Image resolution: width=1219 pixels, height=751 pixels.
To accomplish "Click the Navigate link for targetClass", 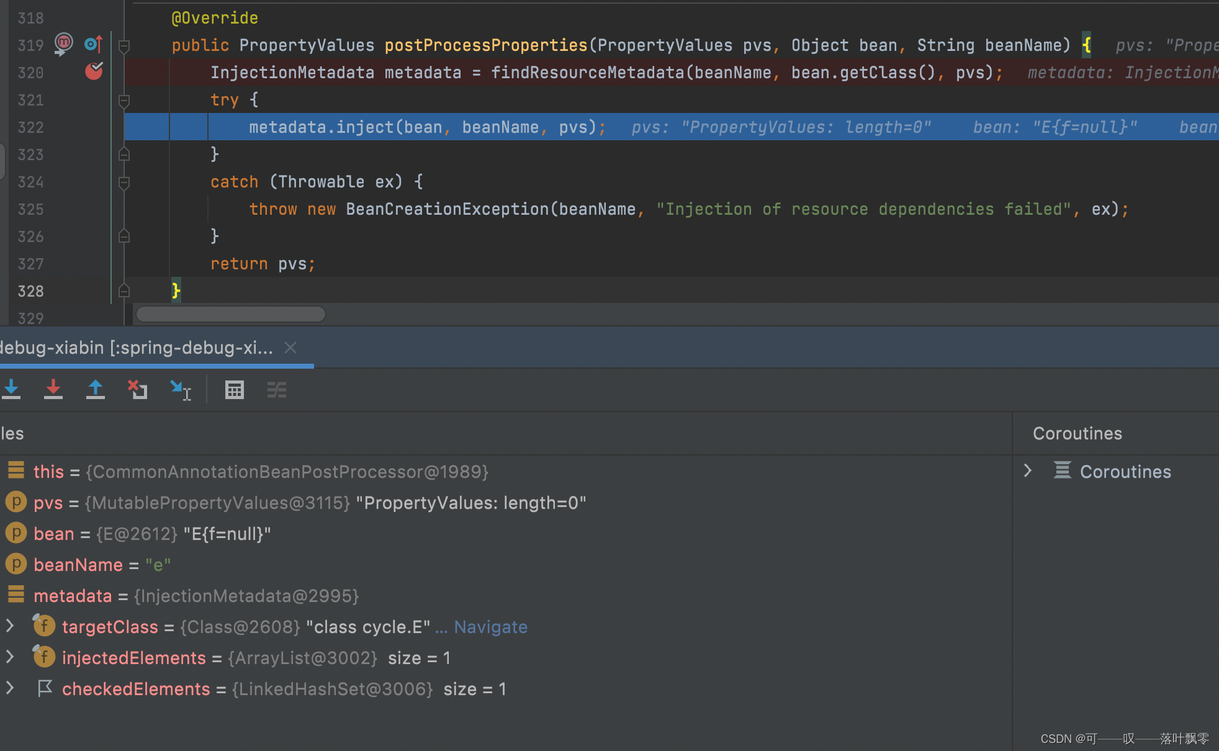I will 490,627.
